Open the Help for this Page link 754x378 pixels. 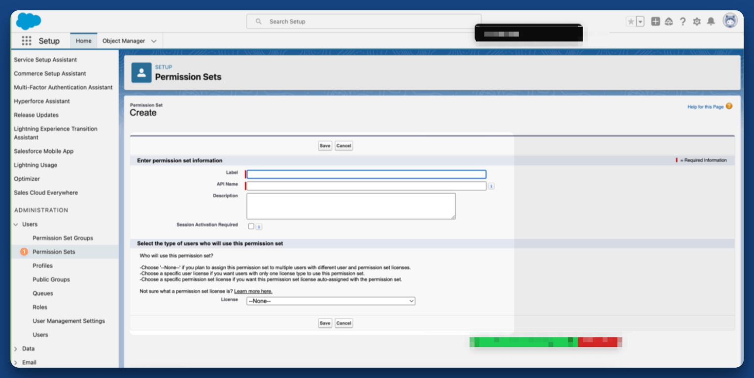(x=705, y=107)
